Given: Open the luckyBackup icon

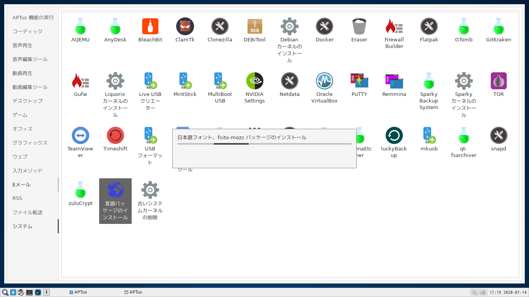Looking at the screenshot, I should (394, 135).
